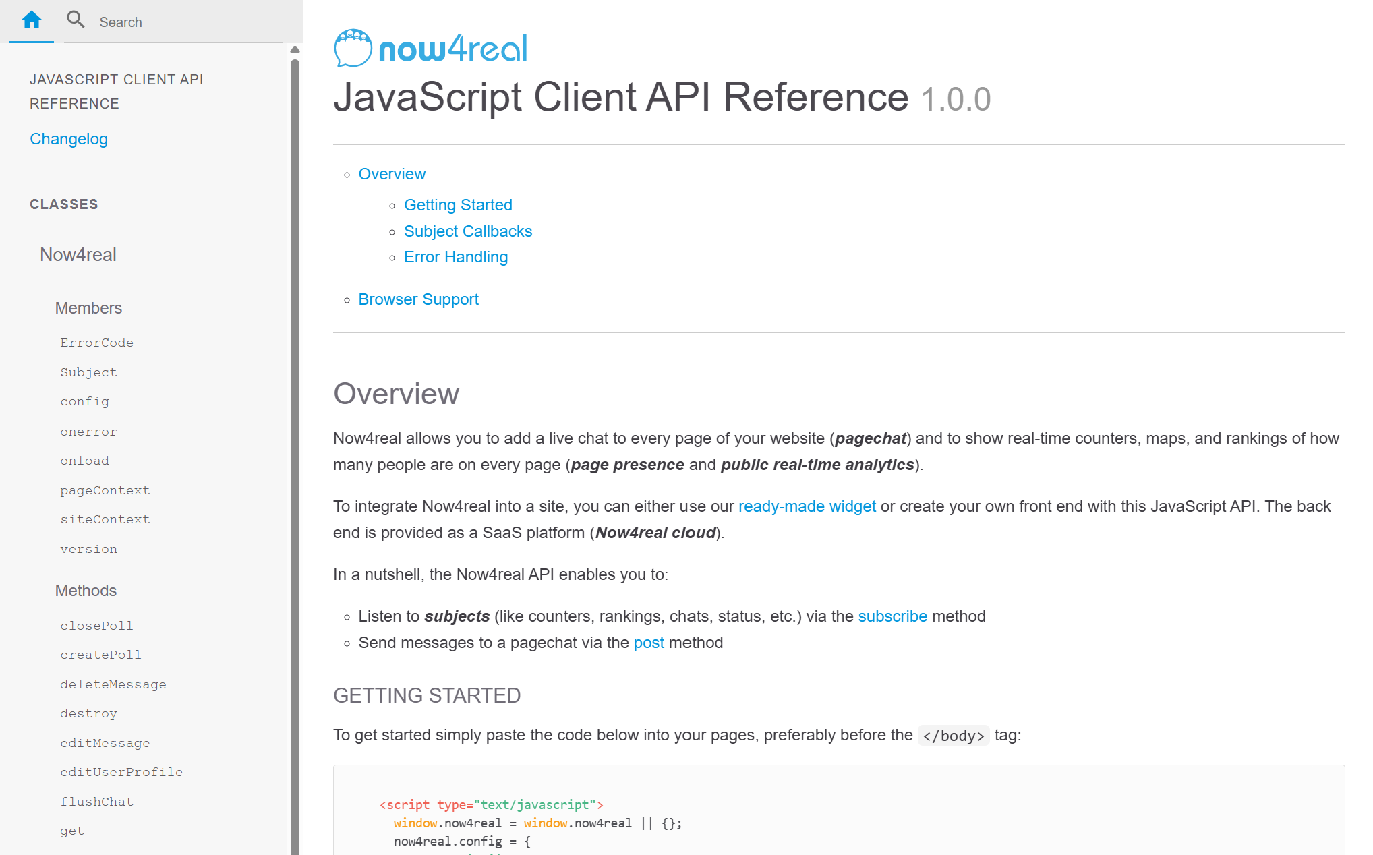Screen dimensions: 1373x855
Task: Open the Changelog page
Action: pos(69,139)
